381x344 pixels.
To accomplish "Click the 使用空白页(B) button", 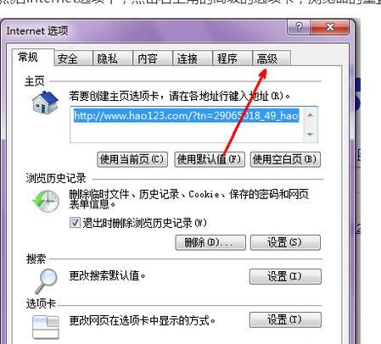I will [285, 159].
